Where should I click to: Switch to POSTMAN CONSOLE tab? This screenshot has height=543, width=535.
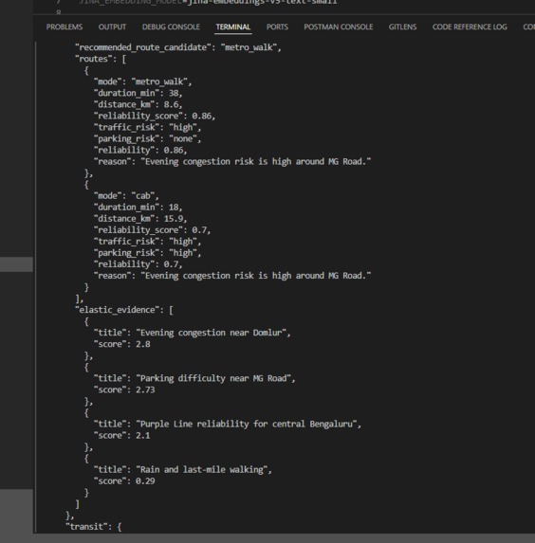click(x=339, y=27)
